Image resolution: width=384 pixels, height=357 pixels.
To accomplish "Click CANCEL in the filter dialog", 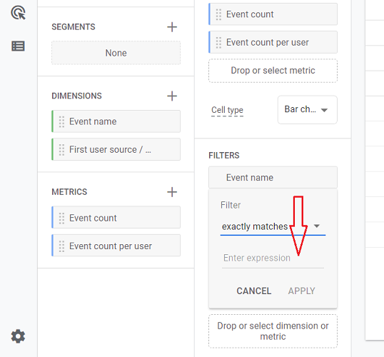I will coord(253,291).
